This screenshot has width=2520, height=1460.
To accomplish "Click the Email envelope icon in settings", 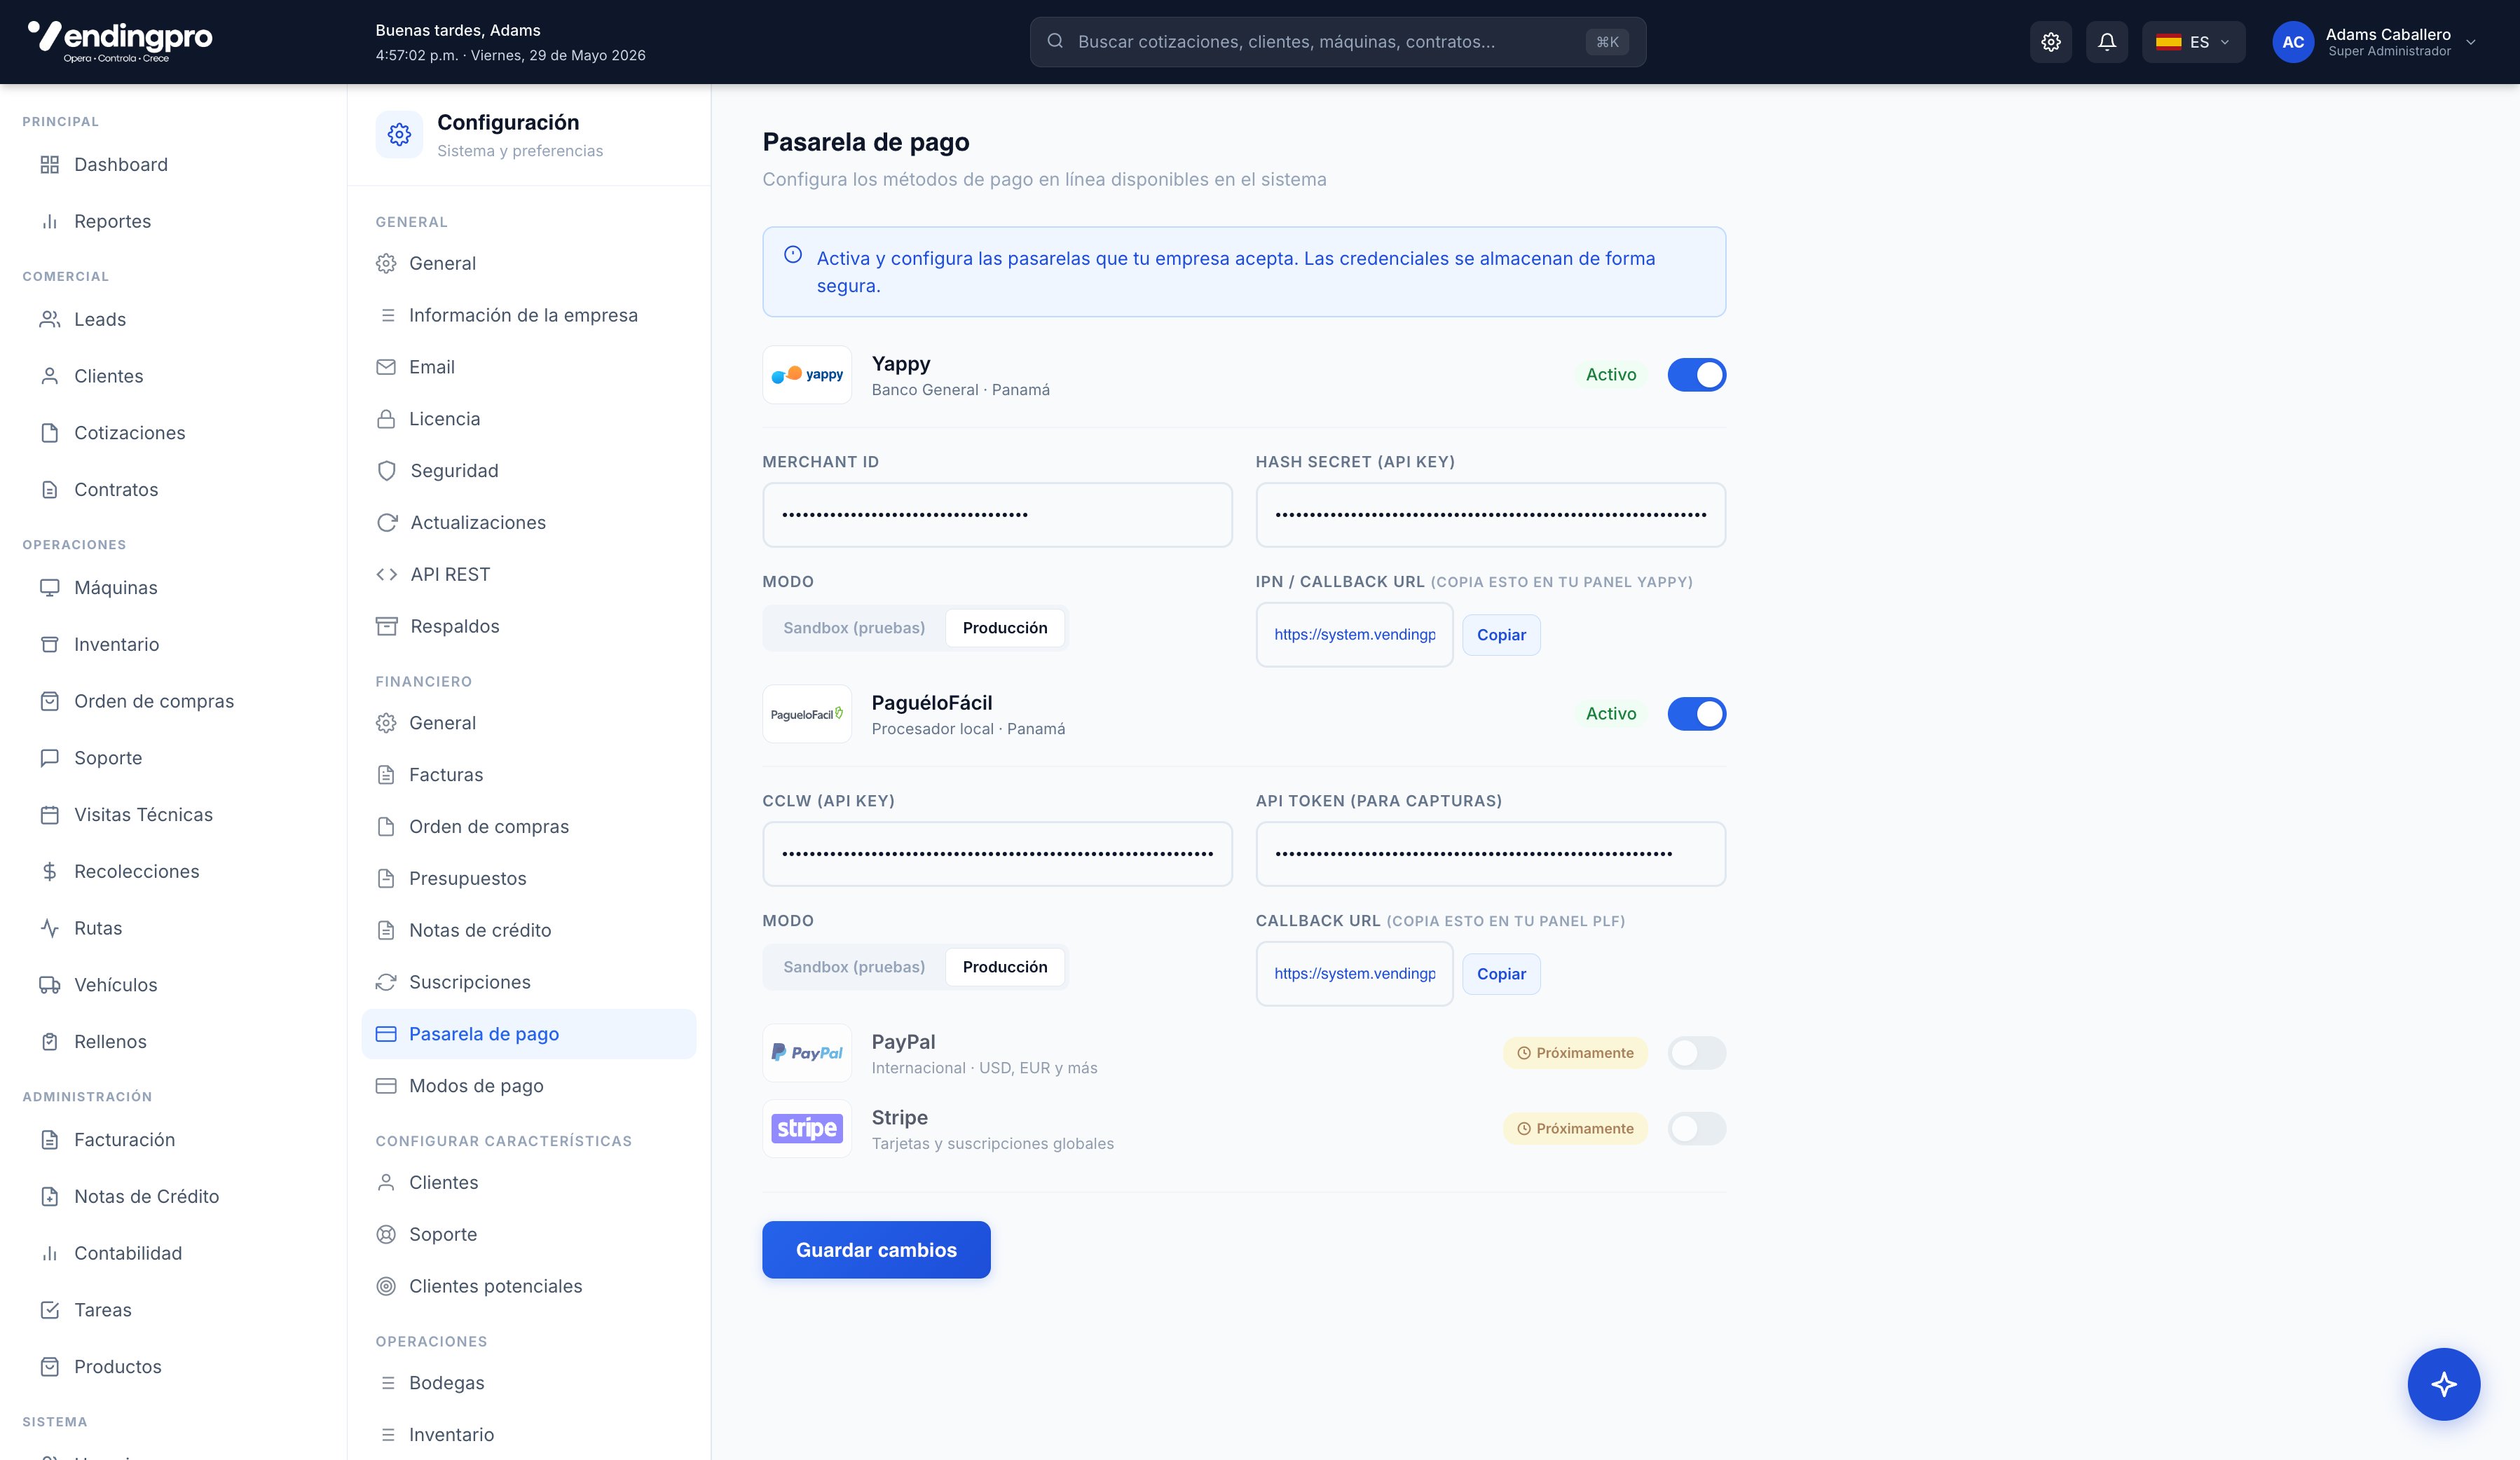I will pyautogui.click(x=386, y=367).
